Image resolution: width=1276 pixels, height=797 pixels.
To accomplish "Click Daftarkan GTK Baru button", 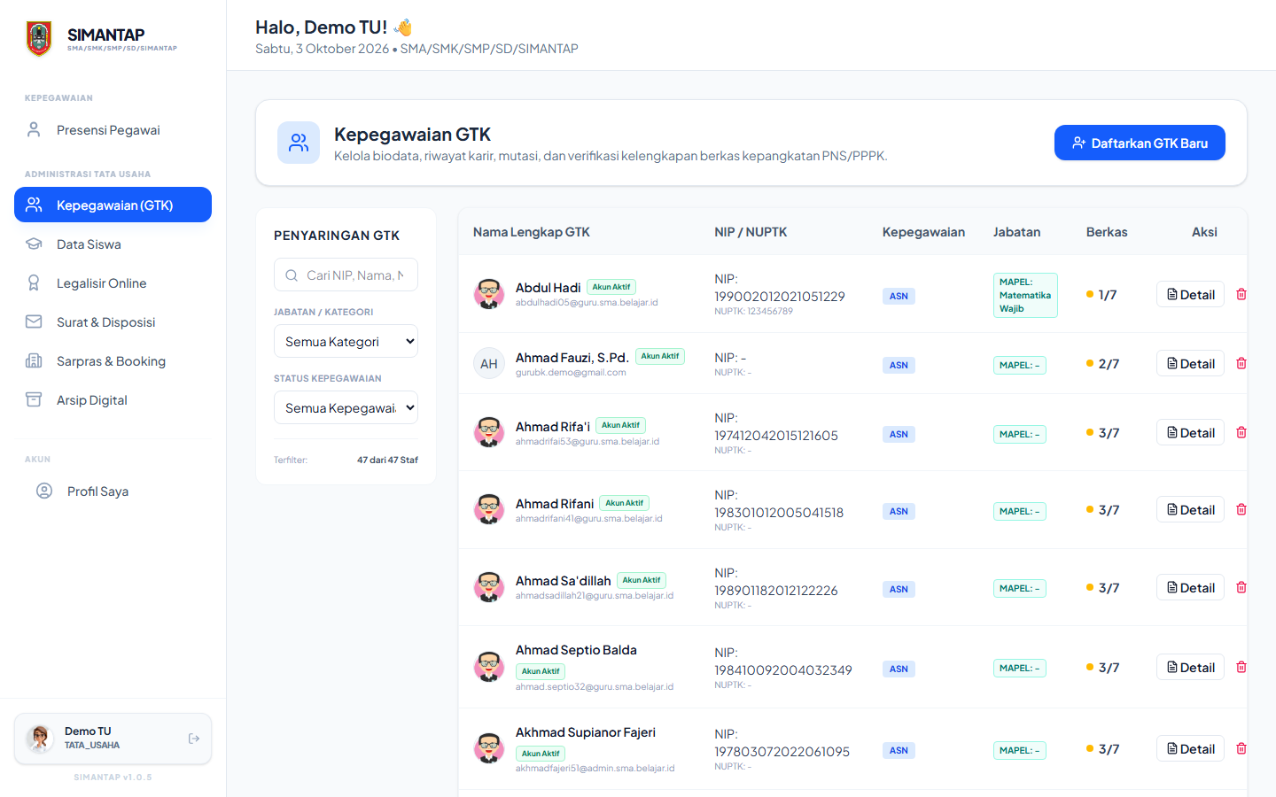I will 1140,143.
